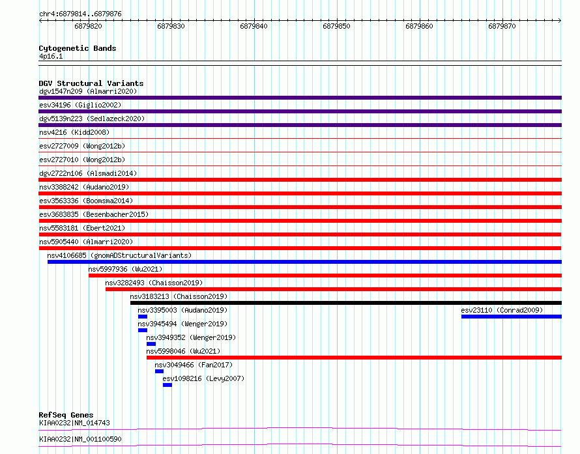Open nsv5998046 (Wu2021) label

(183, 351)
